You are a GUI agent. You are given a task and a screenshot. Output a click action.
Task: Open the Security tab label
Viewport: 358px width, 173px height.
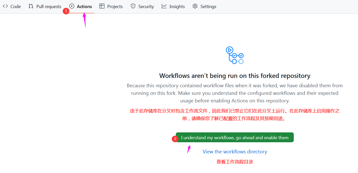tap(146, 7)
